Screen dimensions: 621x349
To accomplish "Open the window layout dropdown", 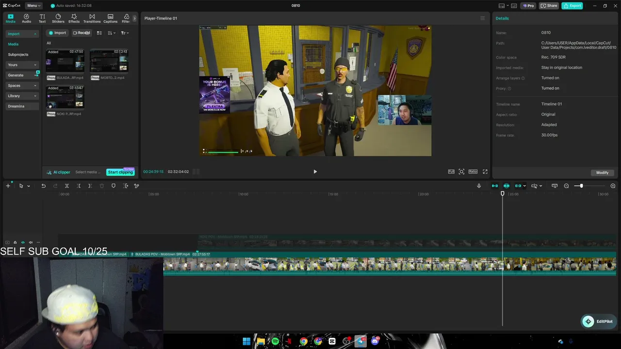I will [x=504, y=6].
